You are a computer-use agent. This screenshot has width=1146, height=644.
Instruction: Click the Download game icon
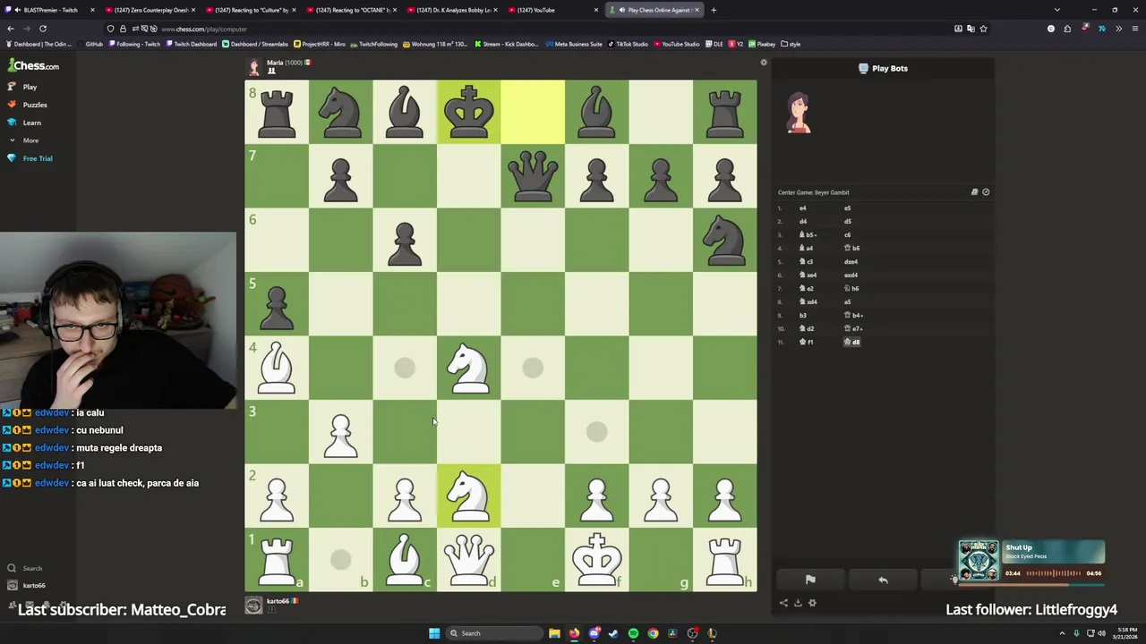click(798, 603)
